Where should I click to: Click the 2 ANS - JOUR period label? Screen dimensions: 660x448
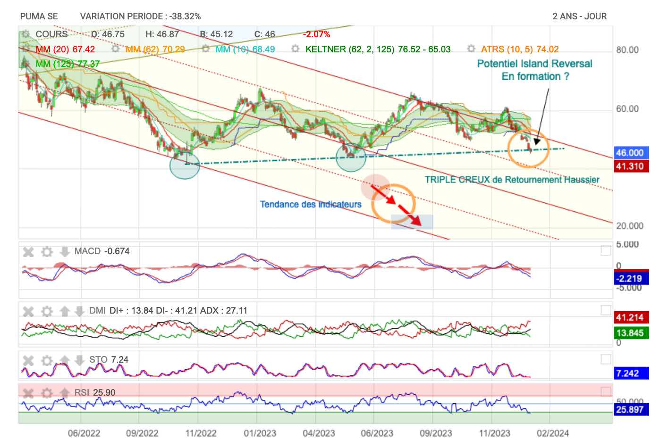point(580,16)
